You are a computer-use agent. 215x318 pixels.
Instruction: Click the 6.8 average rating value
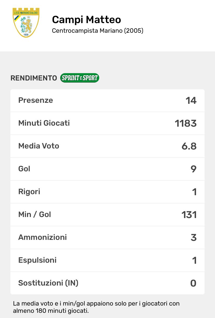pyautogui.click(x=189, y=146)
